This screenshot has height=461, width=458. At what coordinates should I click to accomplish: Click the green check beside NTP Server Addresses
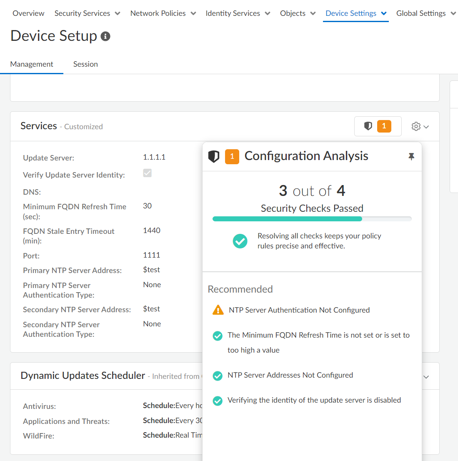pyautogui.click(x=218, y=376)
